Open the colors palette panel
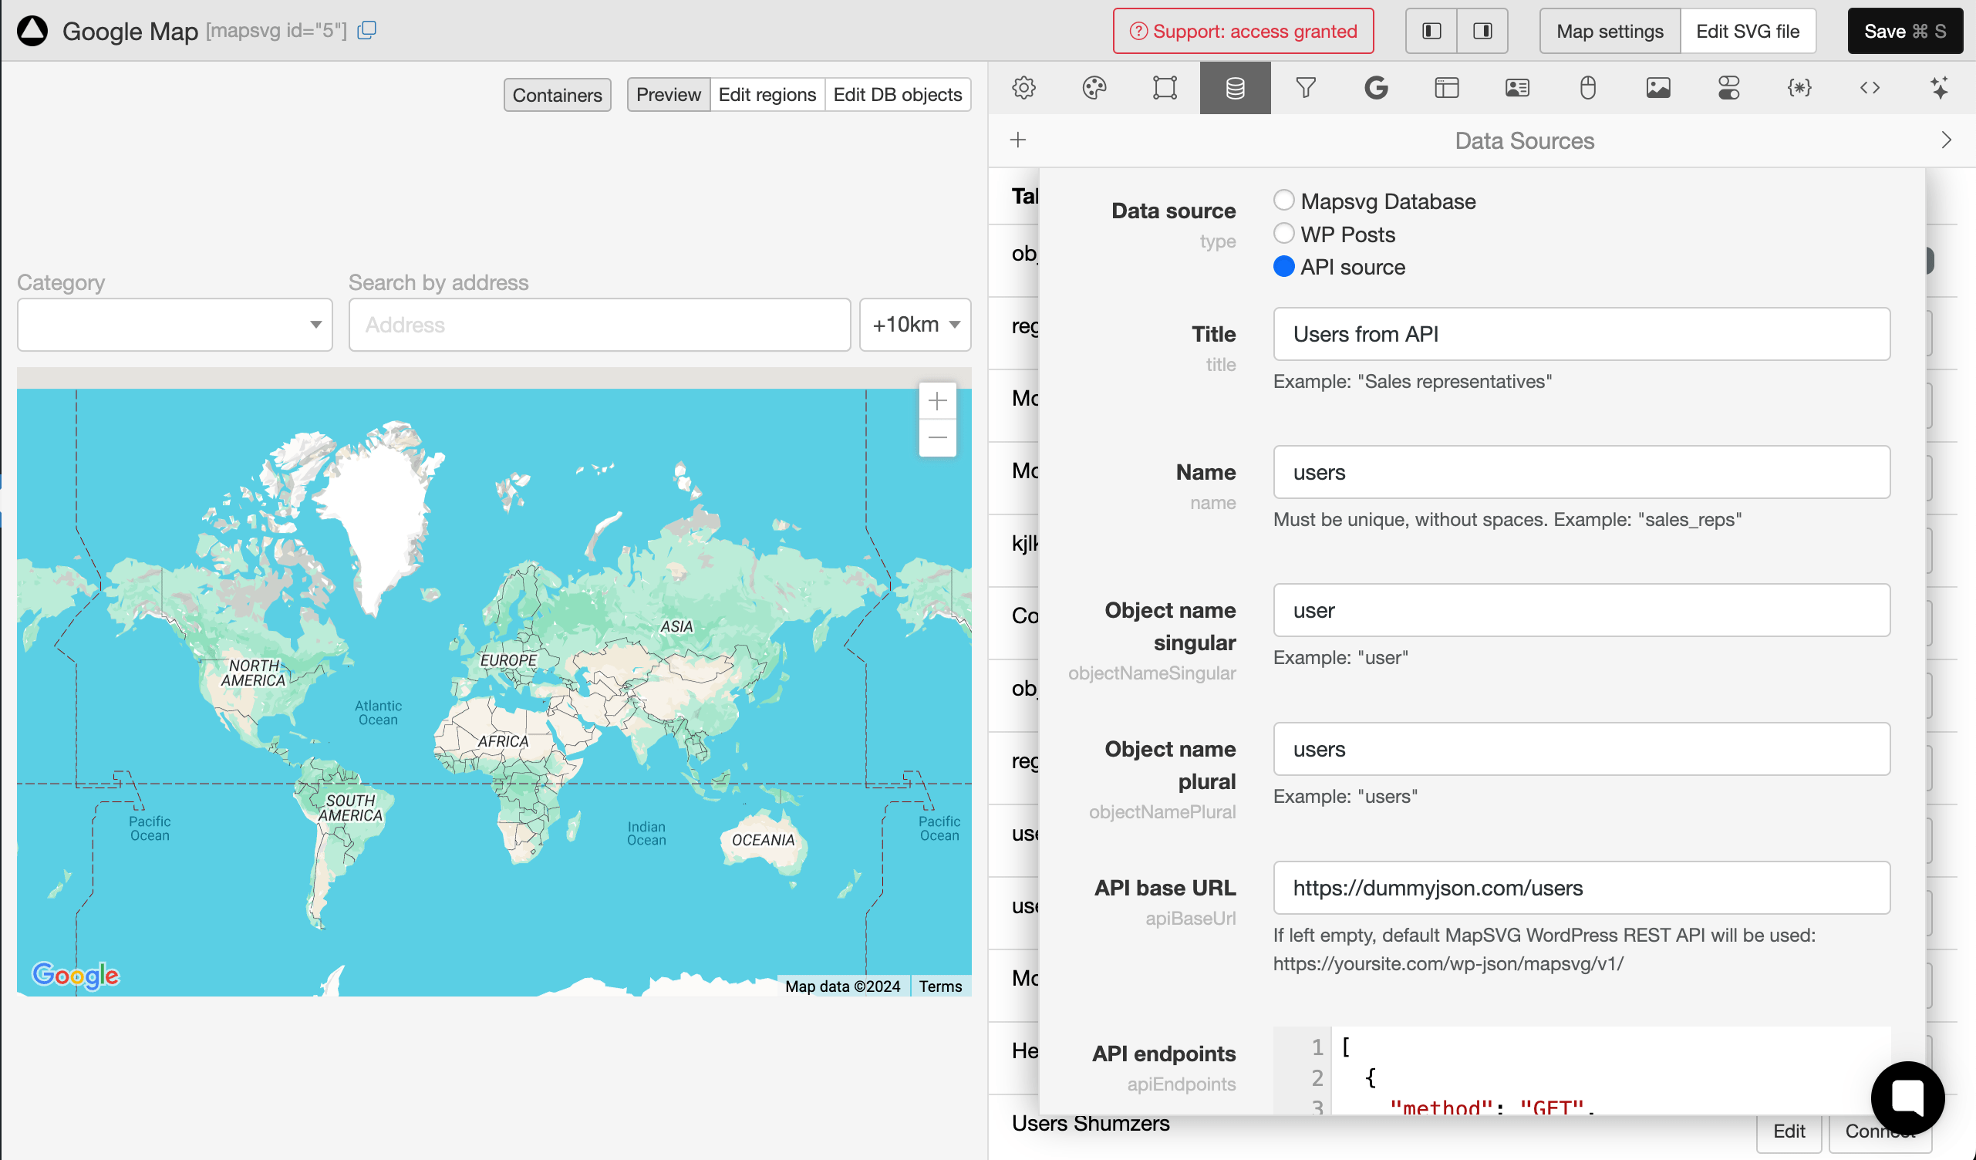 [1094, 88]
